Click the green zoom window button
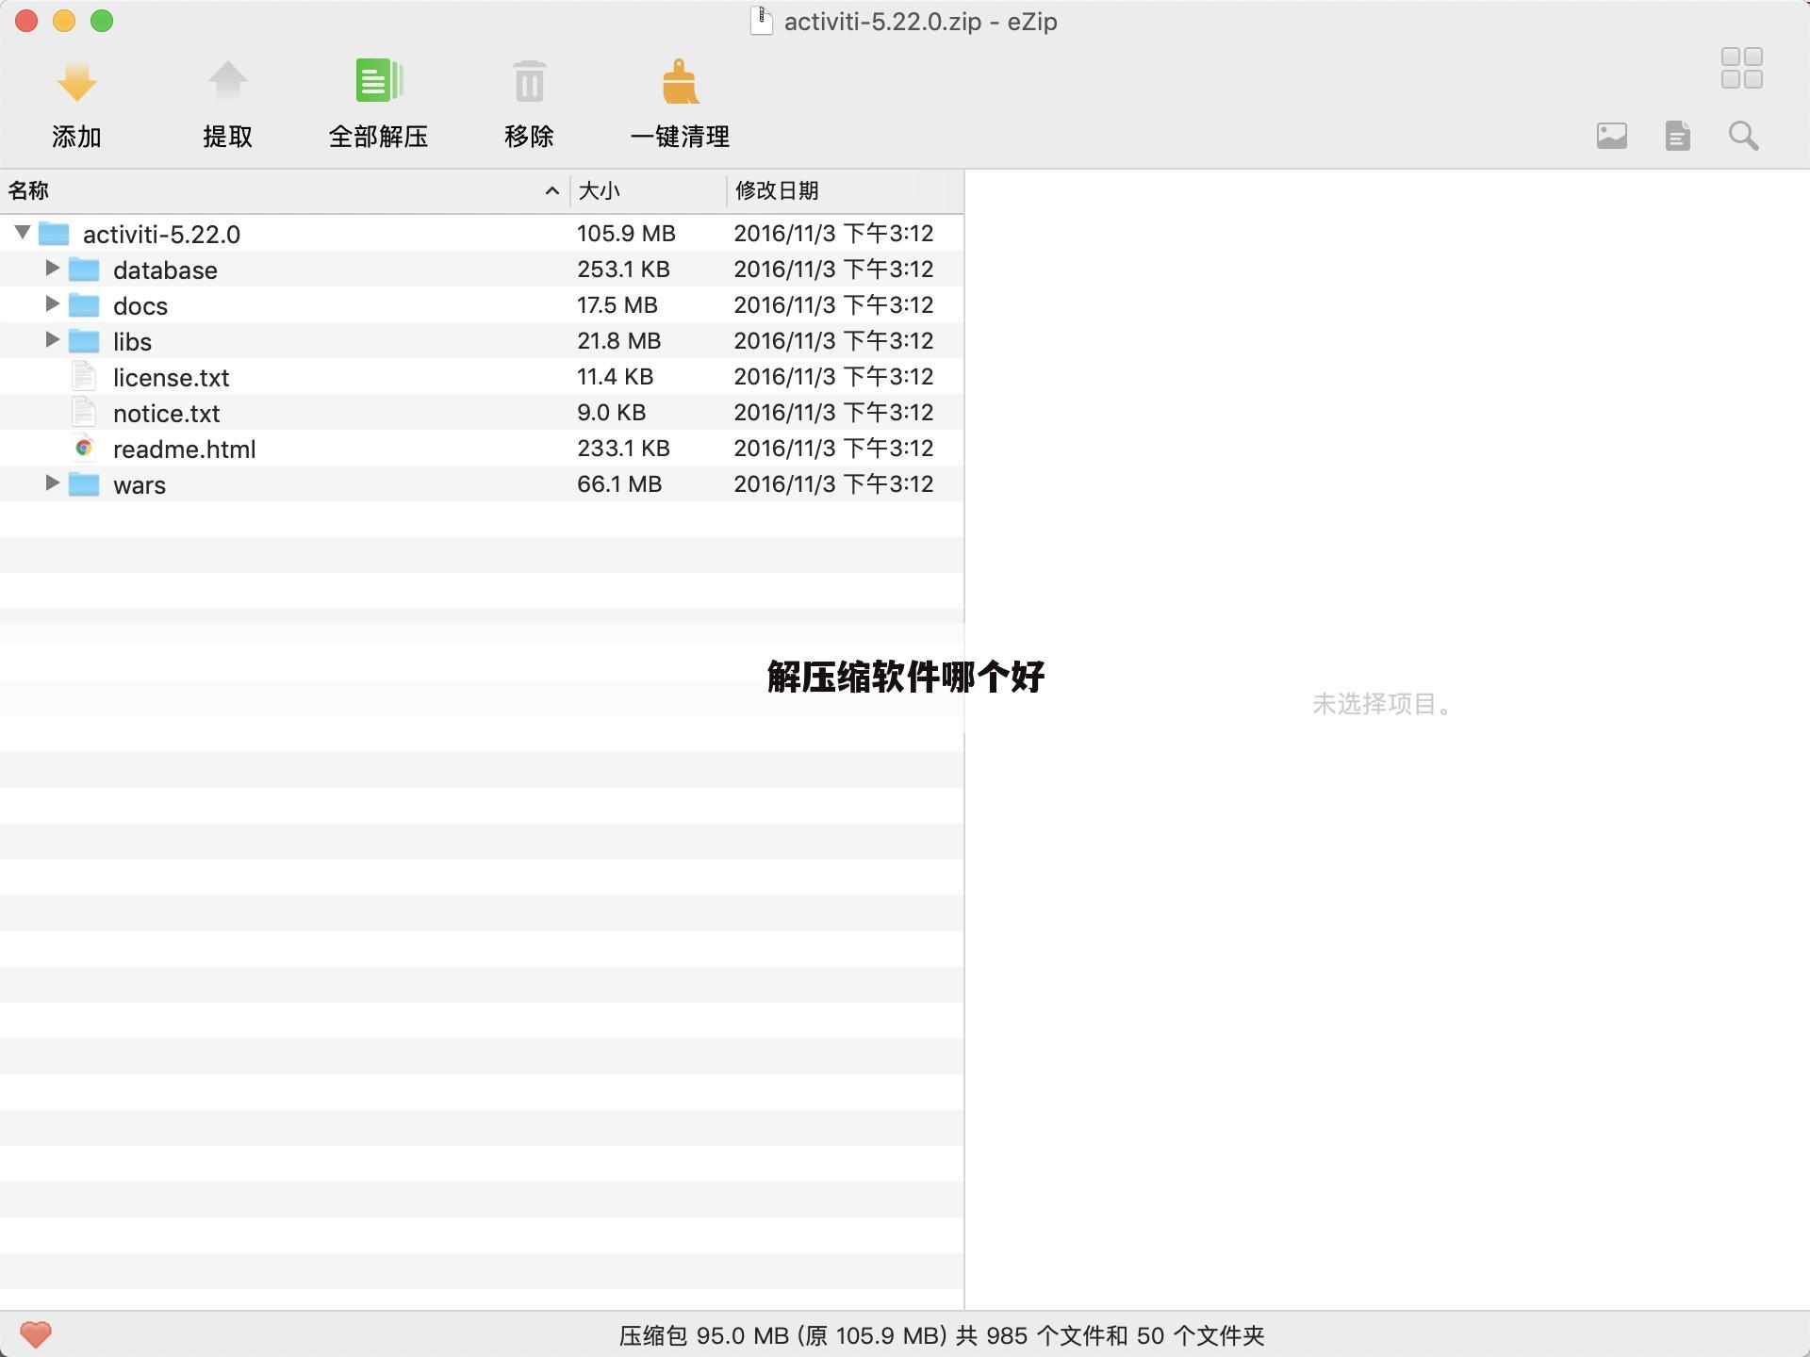This screenshot has width=1810, height=1357. [x=102, y=21]
